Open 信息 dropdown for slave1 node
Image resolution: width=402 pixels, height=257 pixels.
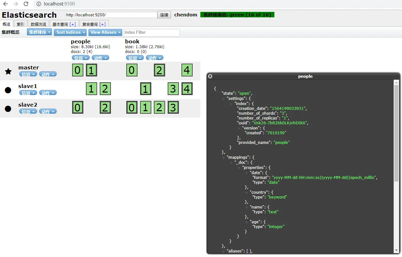[x=28, y=93]
